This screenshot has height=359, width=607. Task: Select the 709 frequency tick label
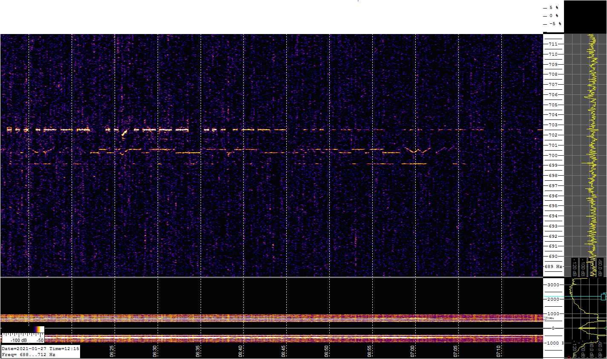[553, 65]
